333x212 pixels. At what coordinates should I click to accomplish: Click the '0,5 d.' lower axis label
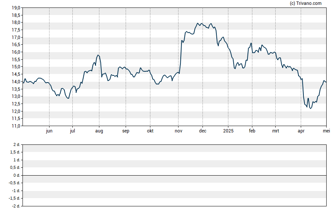pos(15,168)
